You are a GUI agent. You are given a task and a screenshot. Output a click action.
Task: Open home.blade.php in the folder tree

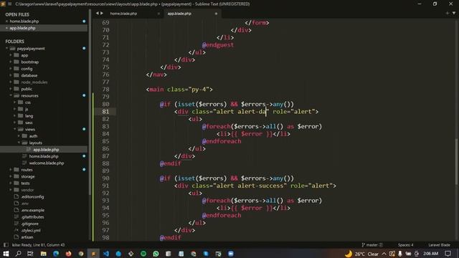coord(44,156)
